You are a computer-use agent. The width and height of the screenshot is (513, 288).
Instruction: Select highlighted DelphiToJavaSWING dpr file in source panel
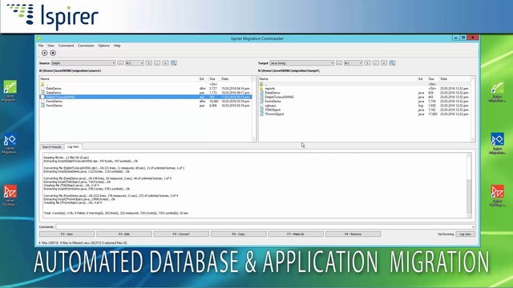click(x=146, y=97)
